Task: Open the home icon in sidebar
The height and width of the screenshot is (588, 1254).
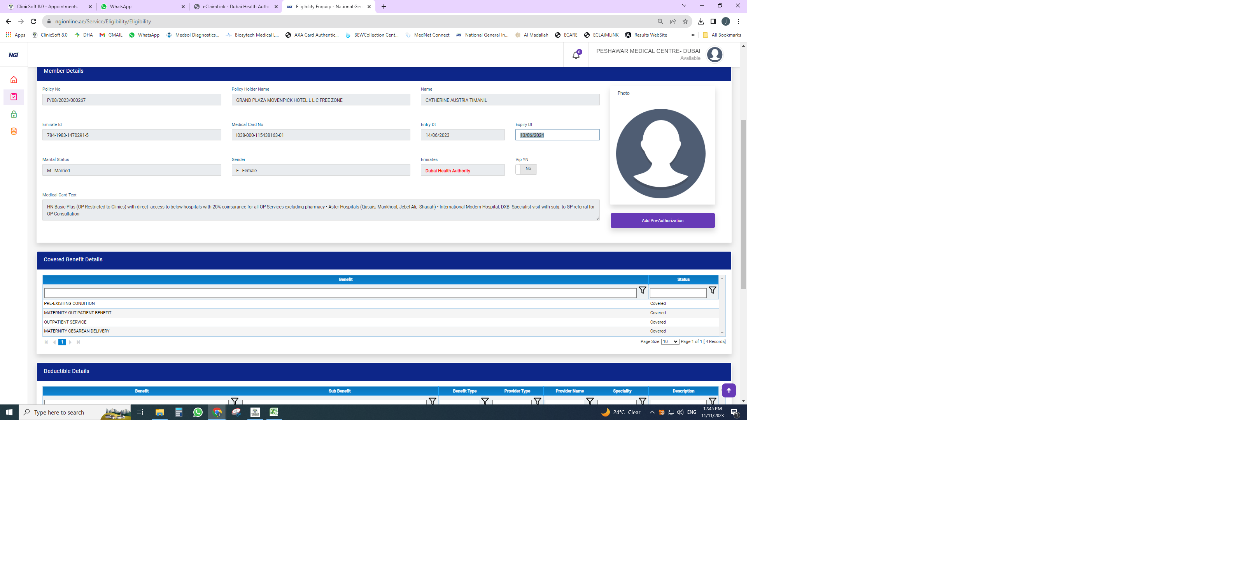Action: coord(14,80)
